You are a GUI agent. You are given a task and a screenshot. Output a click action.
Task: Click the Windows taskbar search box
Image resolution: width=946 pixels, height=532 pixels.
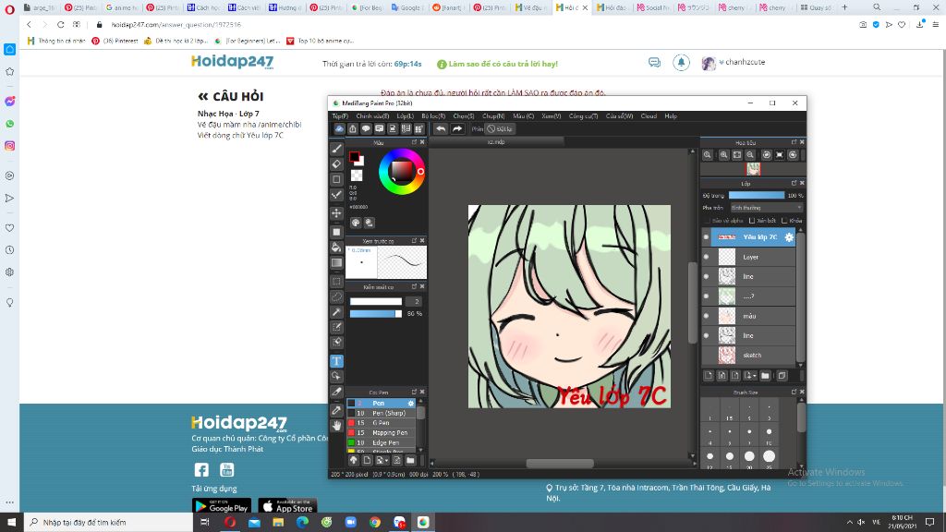pos(109,523)
